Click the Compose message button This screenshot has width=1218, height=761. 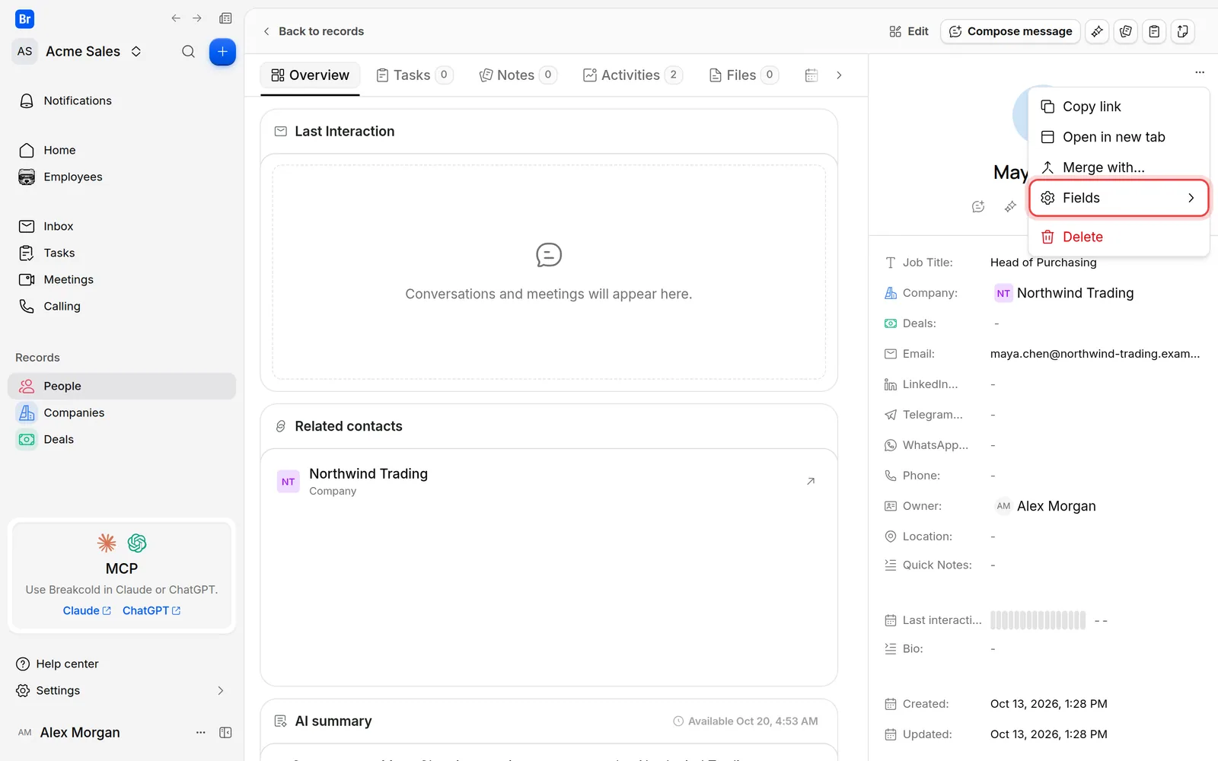(1010, 31)
